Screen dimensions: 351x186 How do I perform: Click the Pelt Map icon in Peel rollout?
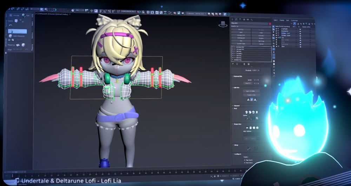257,112
